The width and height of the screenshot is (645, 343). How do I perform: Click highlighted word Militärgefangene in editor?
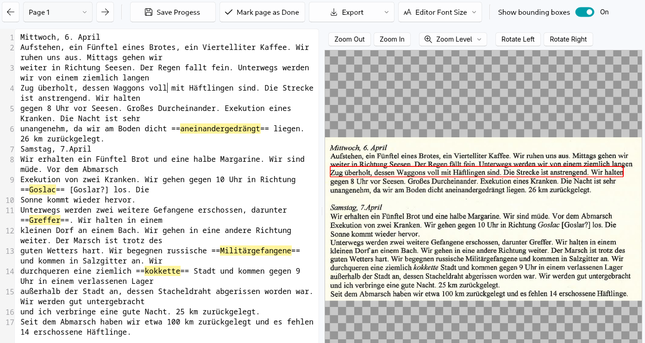tap(256, 251)
